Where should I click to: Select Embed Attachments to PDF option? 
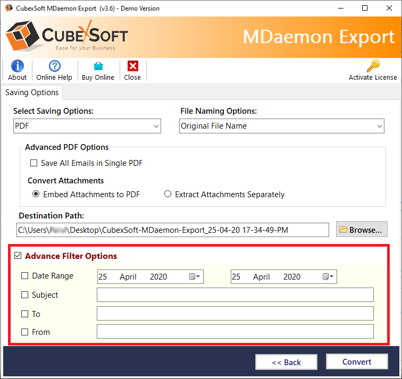[36, 195]
